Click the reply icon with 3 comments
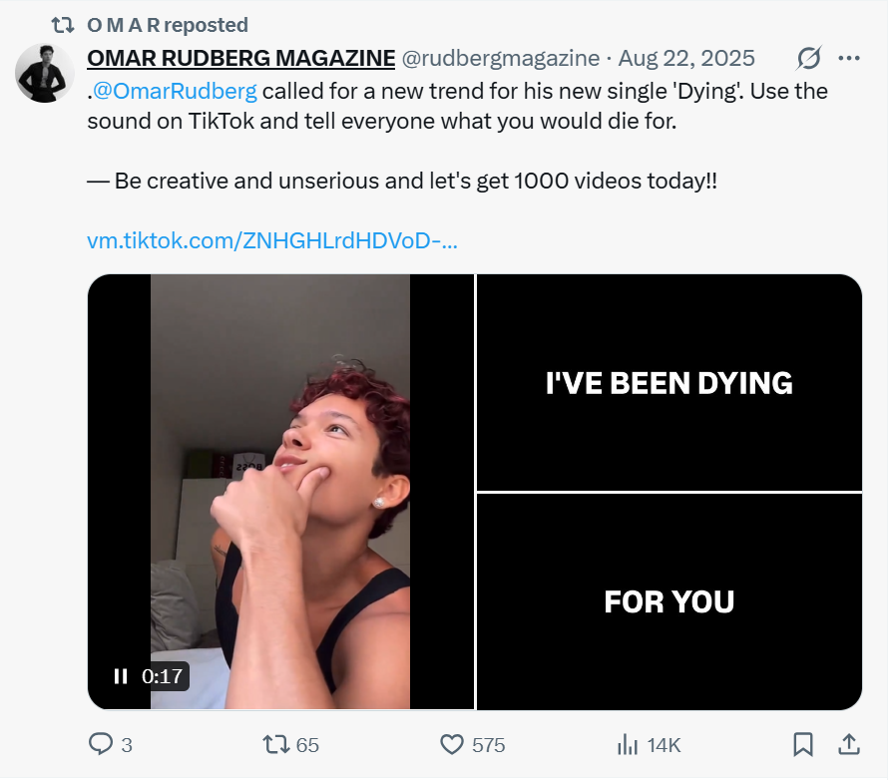895x780 pixels. [103, 744]
